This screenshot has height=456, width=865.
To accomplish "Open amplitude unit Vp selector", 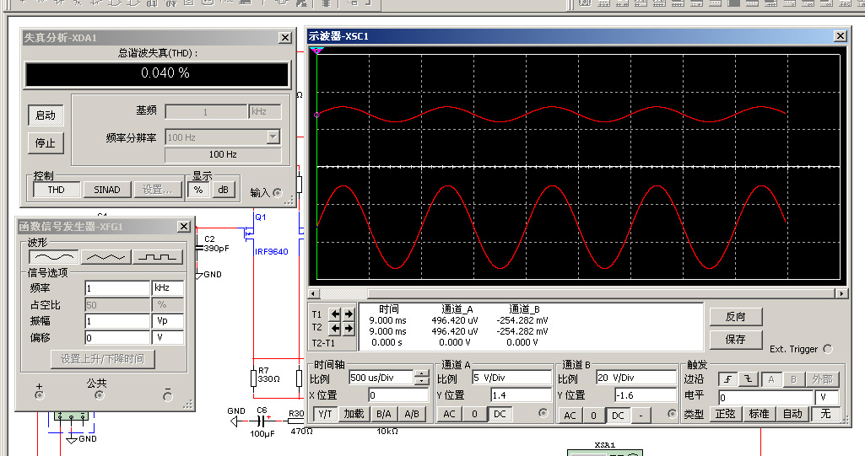I will pyautogui.click(x=168, y=320).
